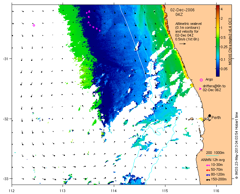Click the longitude 115 axis label

[165, 191]
